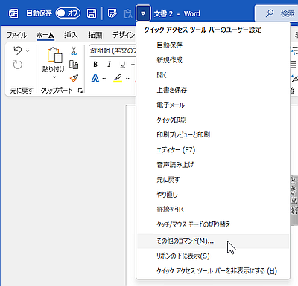Choose リボンの下に表示(S)
Viewport: 298px width, 286px height.
tap(213, 256)
